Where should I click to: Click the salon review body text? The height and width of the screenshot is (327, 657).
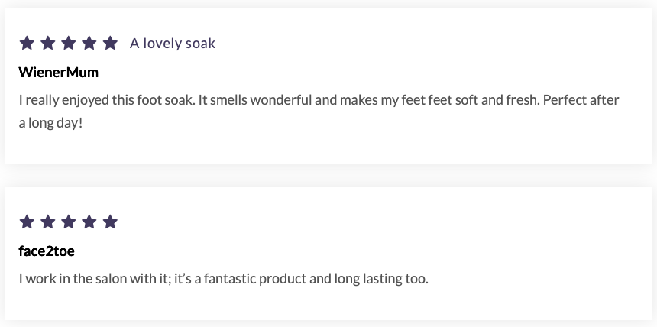pyautogui.click(x=223, y=278)
